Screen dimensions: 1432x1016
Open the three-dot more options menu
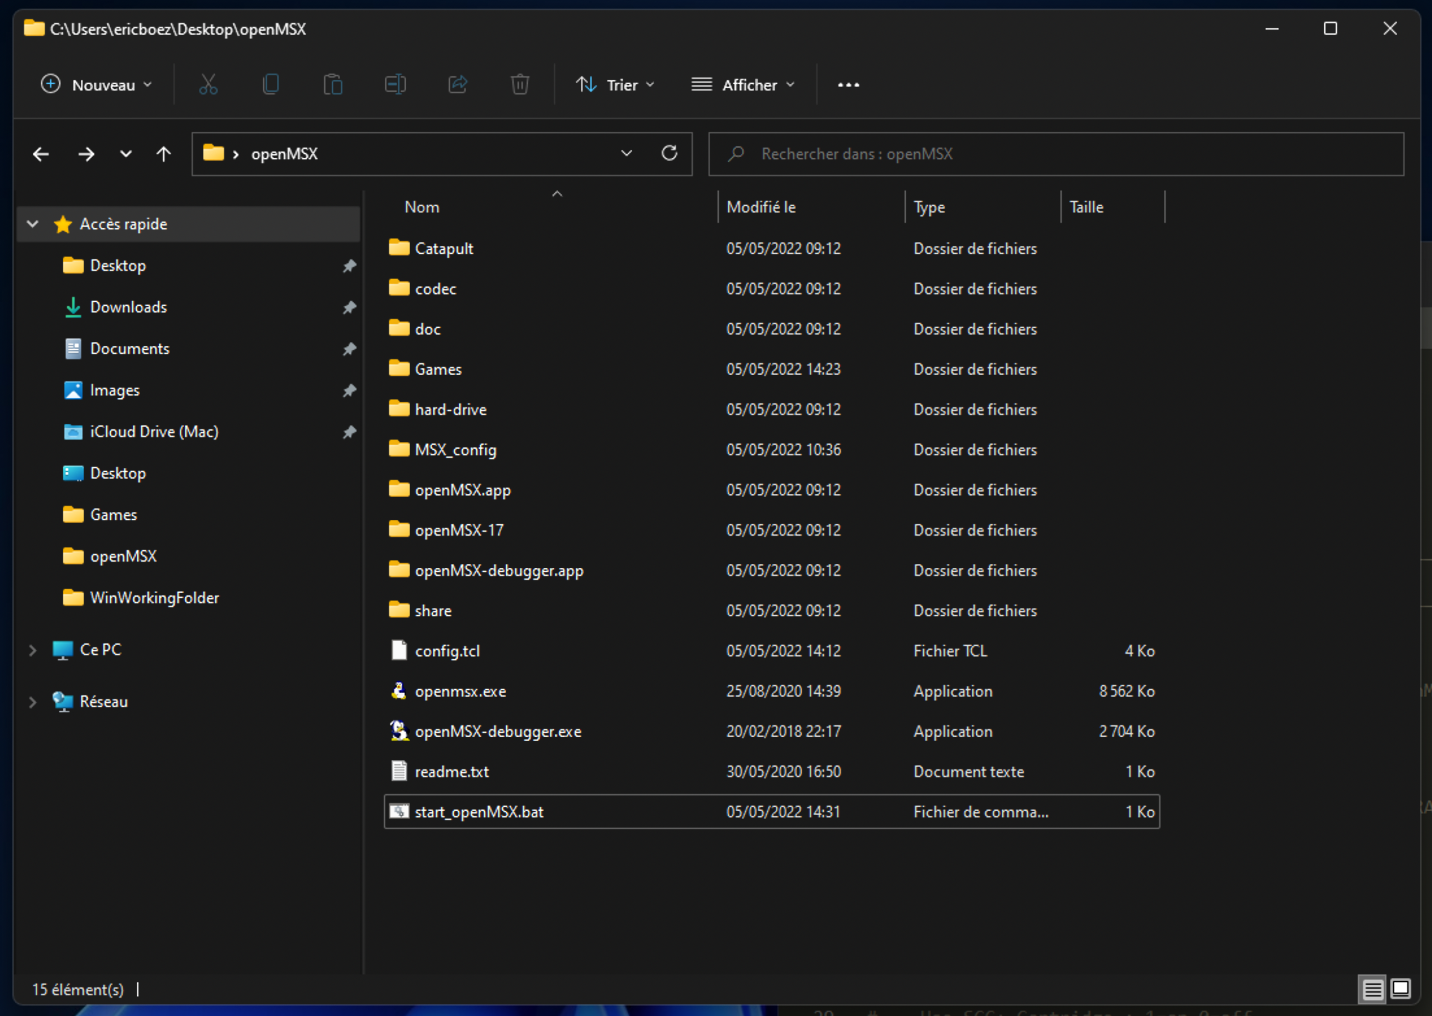pos(848,85)
